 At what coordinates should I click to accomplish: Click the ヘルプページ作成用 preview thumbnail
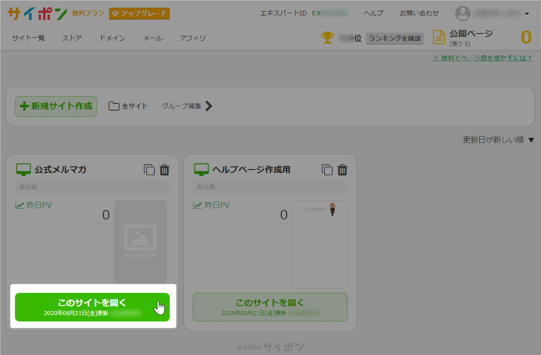pyautogui.click(x=320, y=244)
